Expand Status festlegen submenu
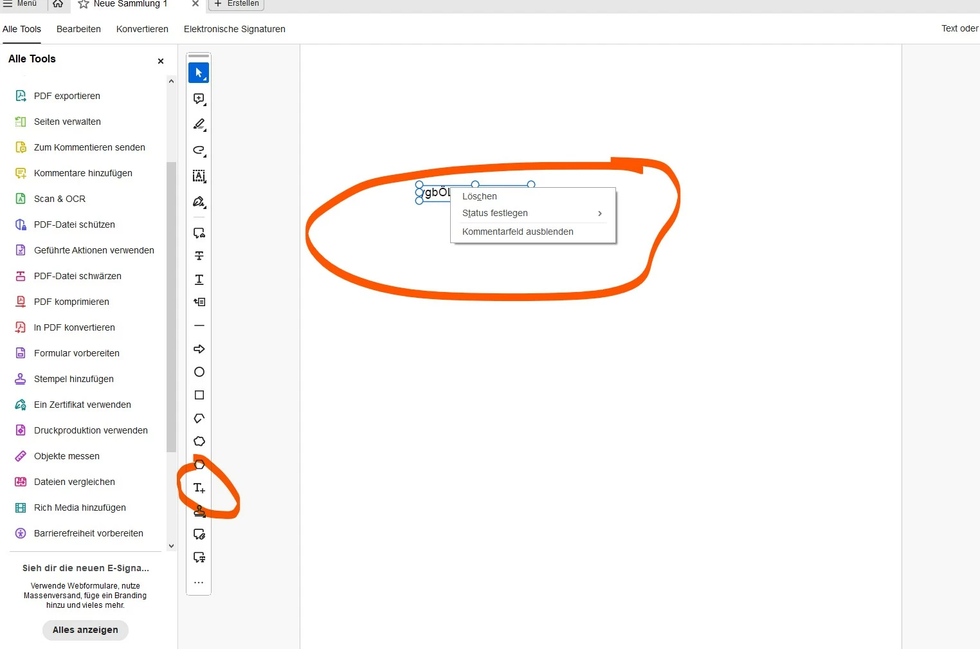Image resolution: width=980 pixels, height=649 pixels. (x=534, y=213)
